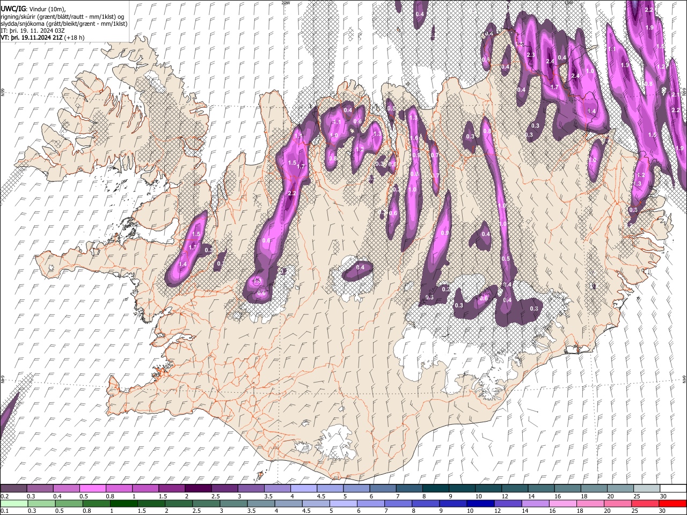Image resolution: width=687 pixels, height=515 pixels.
Task: Select the white upper scale swatch after 30
Action: [x=673, y=488]
